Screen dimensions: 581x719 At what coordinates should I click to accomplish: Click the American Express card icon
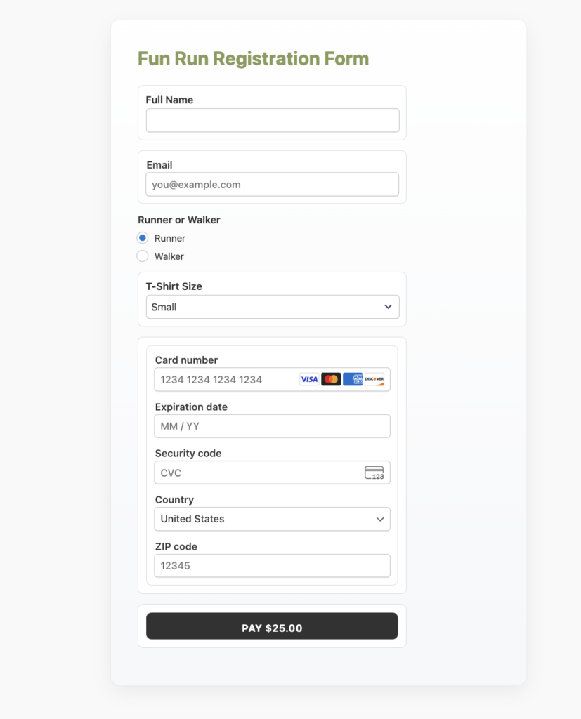353,379
